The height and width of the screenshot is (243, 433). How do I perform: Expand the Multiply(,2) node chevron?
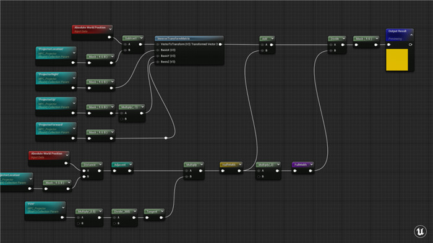pos(278,164)
